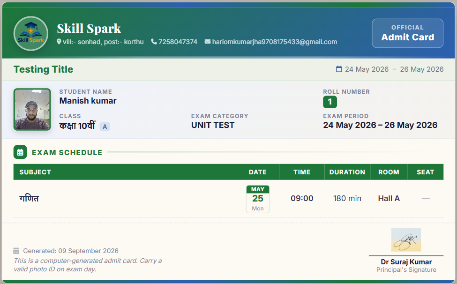
Task: Click the green Exam Schedule calendar icon
Action: pos(20,152)
